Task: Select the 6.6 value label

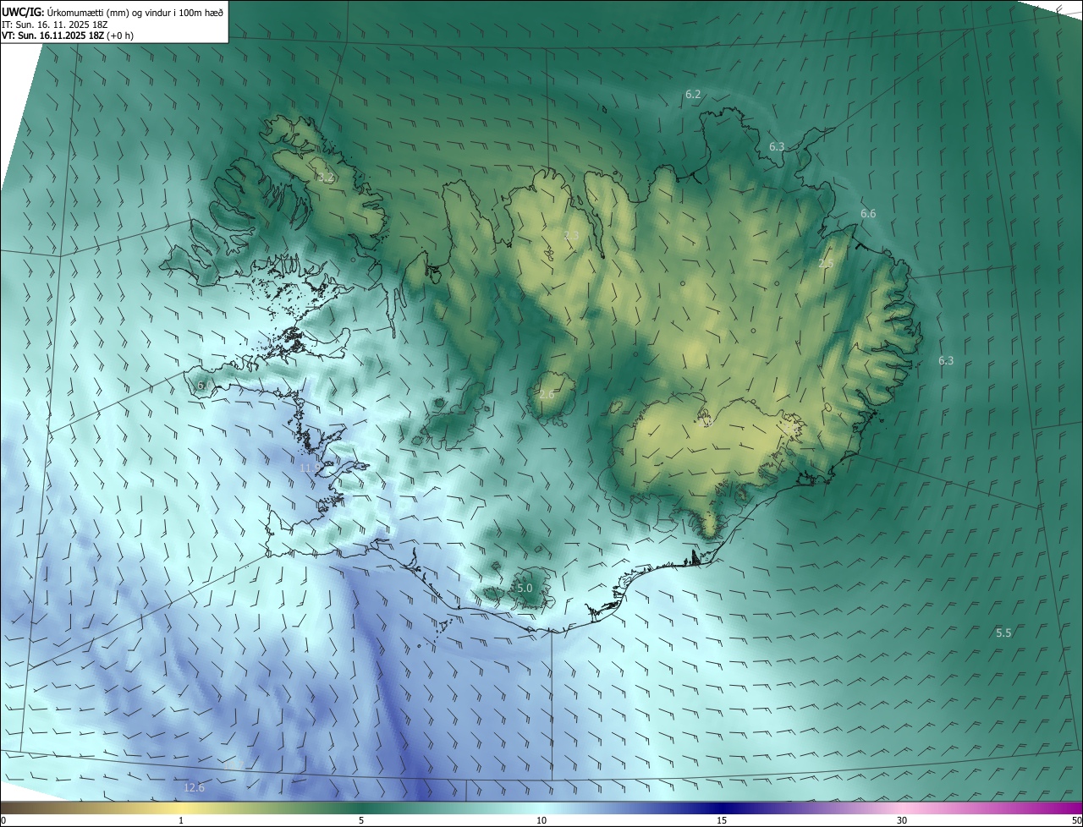Action: [x=868, y=213]
